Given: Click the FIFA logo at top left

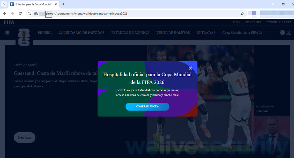Looking at the screenshot, I should click(9, 22).
